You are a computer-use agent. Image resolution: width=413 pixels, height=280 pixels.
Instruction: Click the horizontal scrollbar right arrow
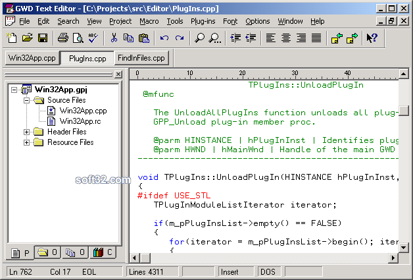tap(393, 258)
